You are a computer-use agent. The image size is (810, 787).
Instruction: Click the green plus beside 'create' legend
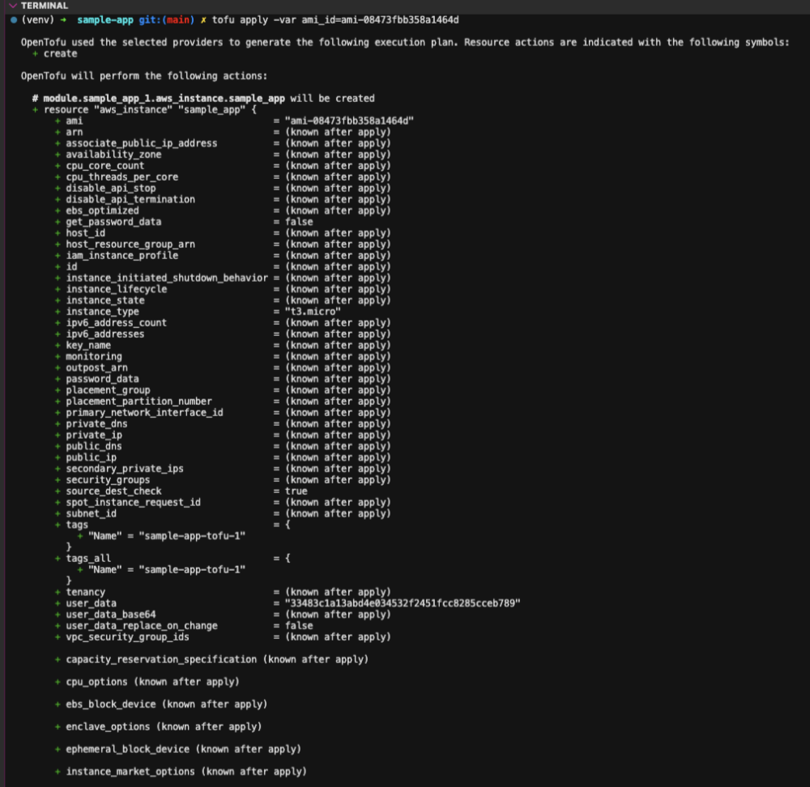click(x=35, y=53)
